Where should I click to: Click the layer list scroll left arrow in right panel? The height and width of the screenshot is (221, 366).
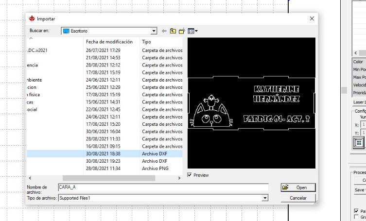[355, 53]
